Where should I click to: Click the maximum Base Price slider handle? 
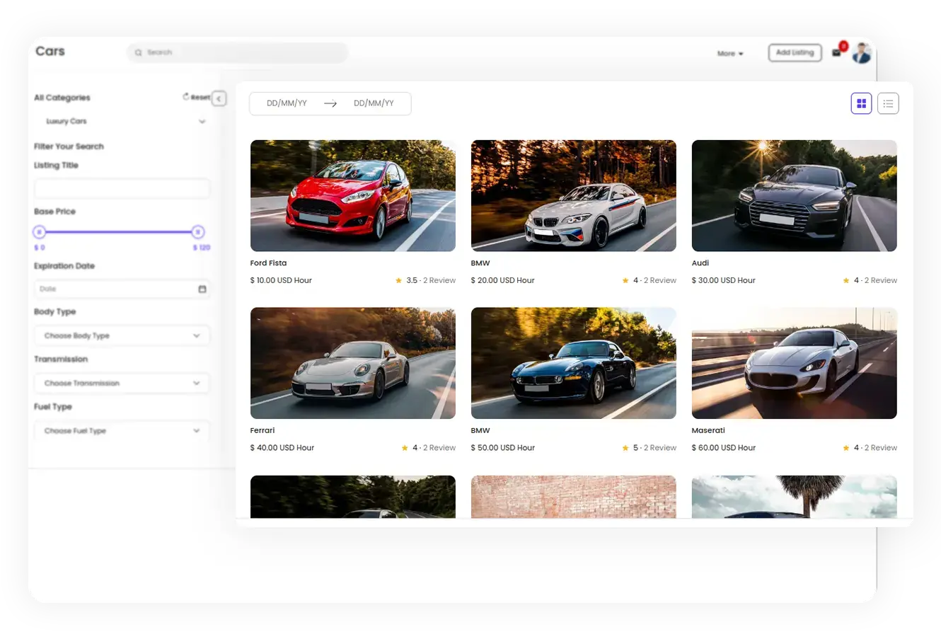198,231
